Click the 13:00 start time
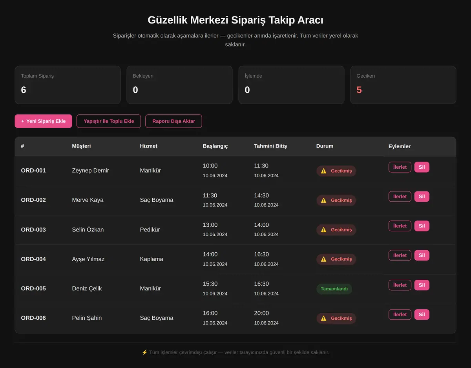 click(x=210, y=225)
